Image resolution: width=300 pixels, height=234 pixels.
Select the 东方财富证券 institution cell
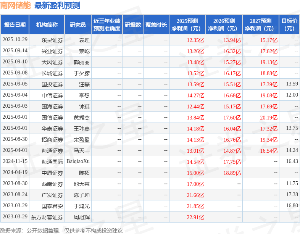(x=47, y=217)
